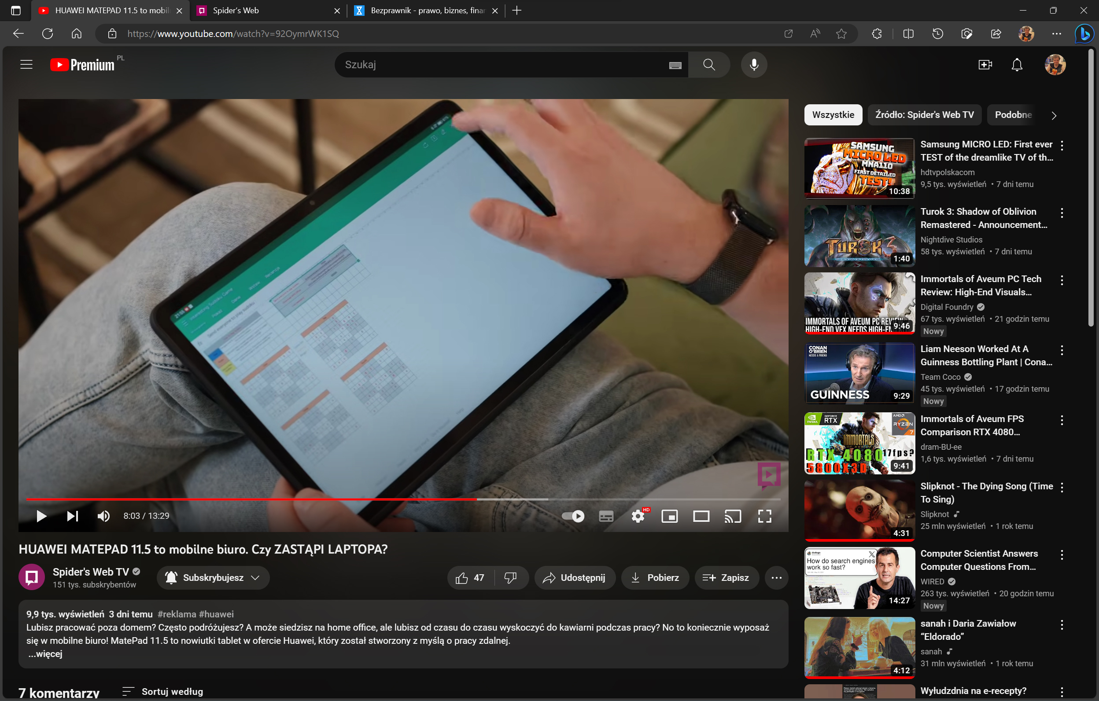Open Samsung MICRO LED video thumbnail
The width and height of the screenshot is (1099, 701).
(859, 169)
